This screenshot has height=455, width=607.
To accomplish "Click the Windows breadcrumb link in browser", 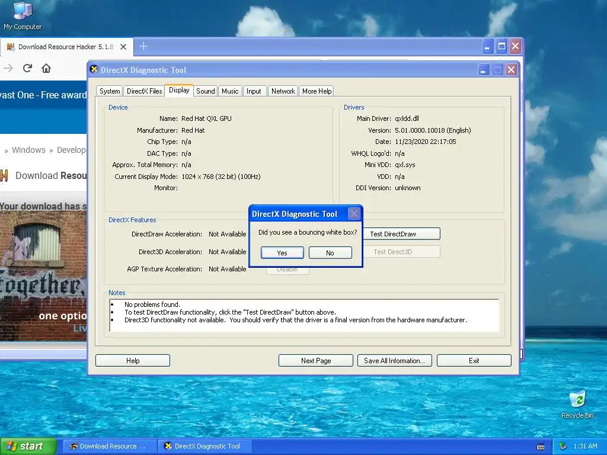I will click(28, 150).
